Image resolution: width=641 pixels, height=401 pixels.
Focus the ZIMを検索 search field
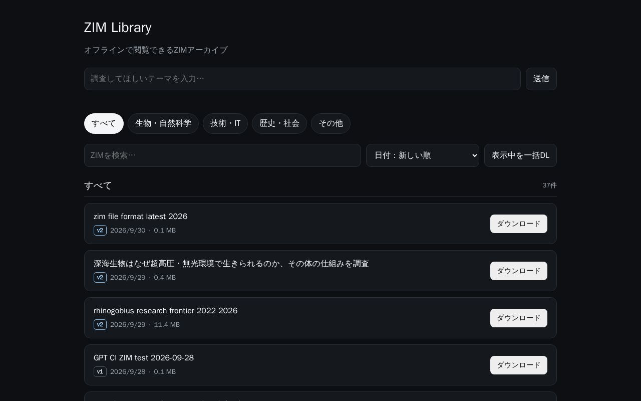222,155
